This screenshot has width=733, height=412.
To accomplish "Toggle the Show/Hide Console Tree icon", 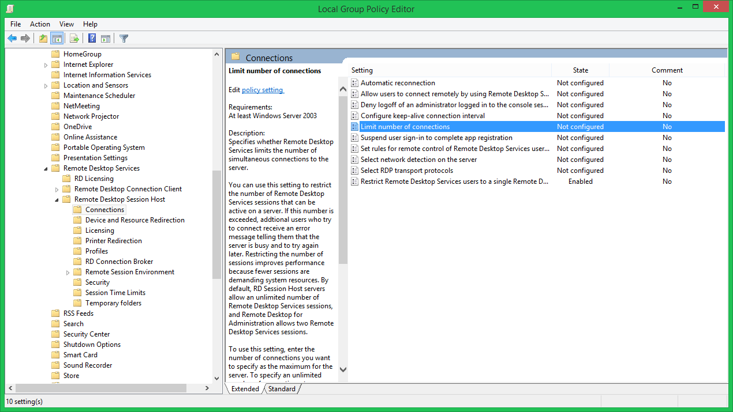I will coord(58,38).
